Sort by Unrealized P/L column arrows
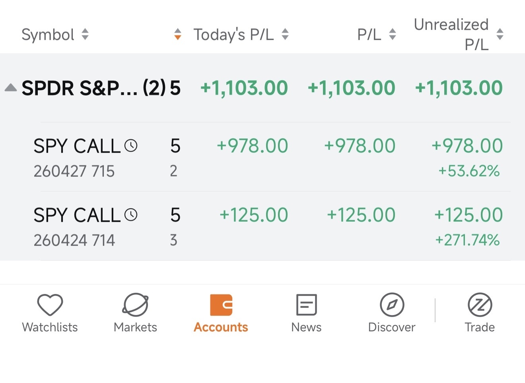This screenshot has height=383, width=525. click(500, 34)
